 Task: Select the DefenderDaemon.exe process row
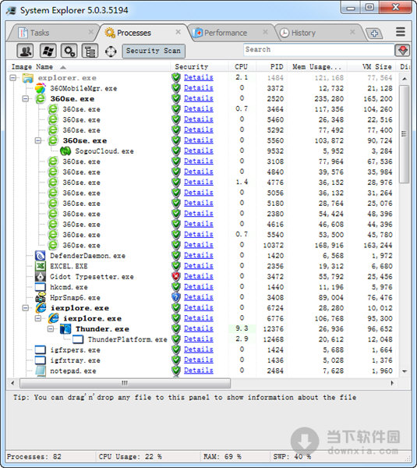pos(202,256)
